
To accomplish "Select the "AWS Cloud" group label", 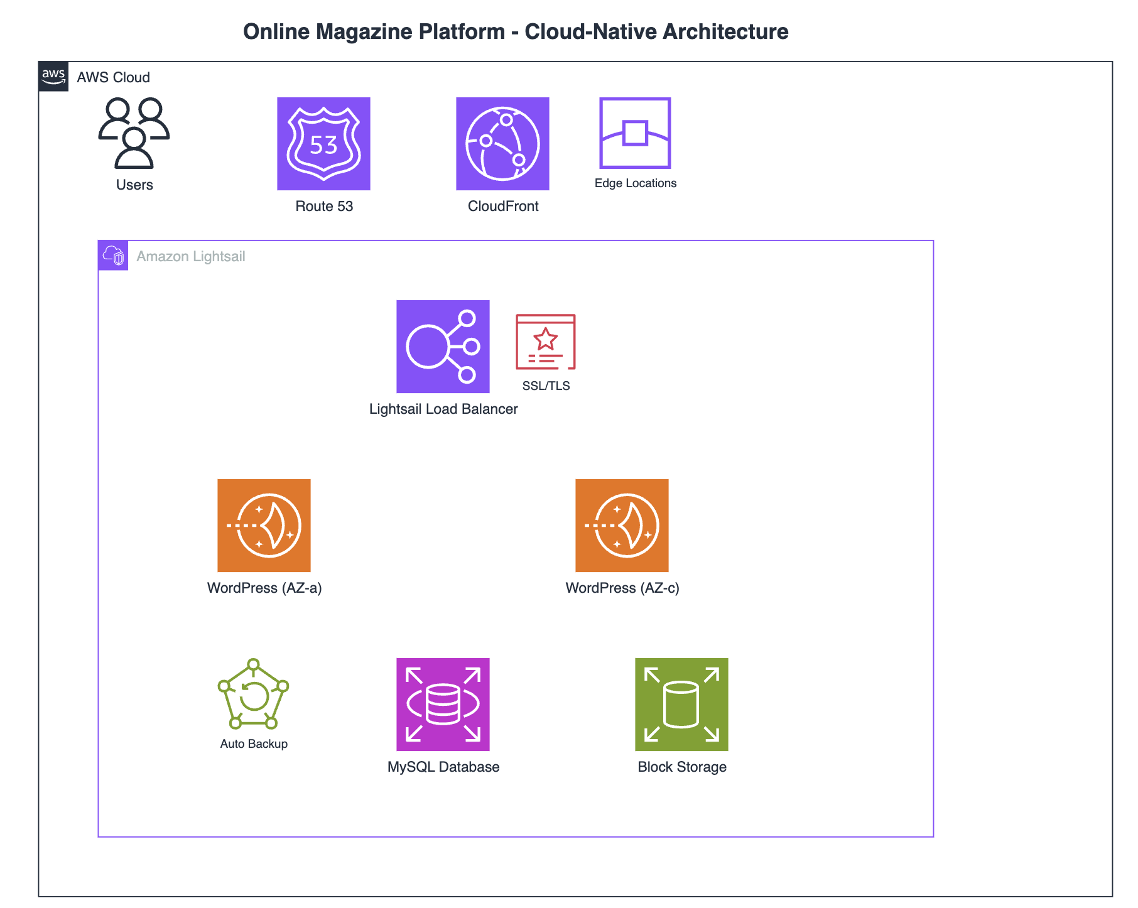I will click(113, 77).
